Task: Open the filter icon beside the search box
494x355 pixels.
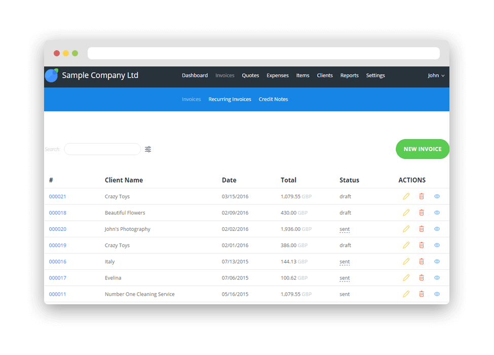Action: click(x=147, y=149)
